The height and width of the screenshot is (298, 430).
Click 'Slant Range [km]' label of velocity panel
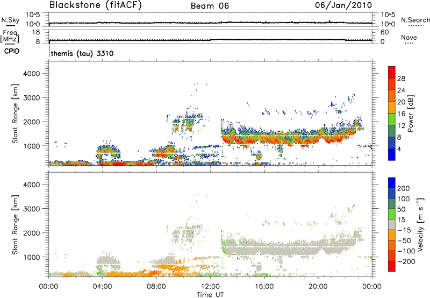pos(15,225)
